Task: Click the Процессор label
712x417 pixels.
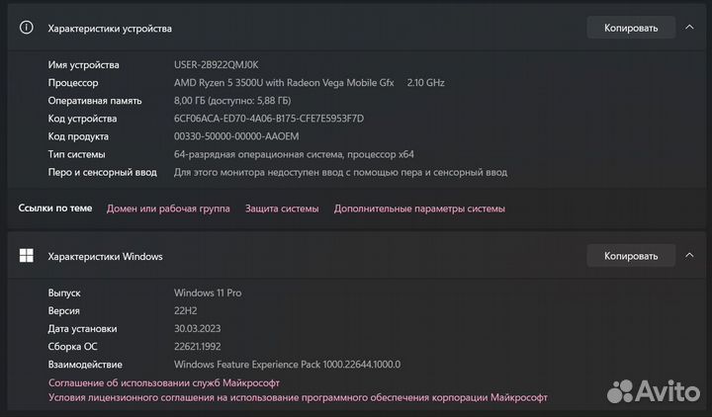Action: pos(73,83)
